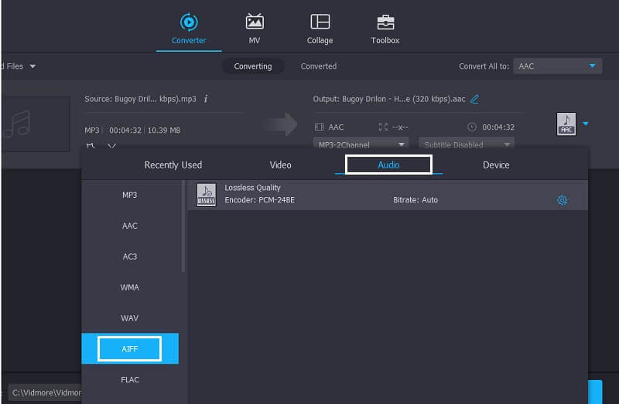Switch to the MV section
The height and width of the screenshot is (404, 619).
pos(254,29)
